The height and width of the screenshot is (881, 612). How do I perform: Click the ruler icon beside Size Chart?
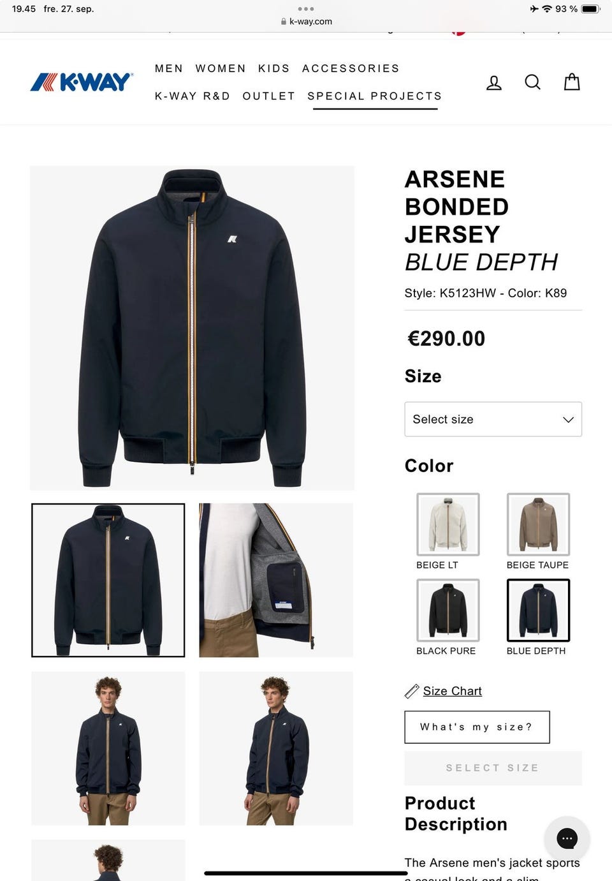pyautogui.click(x=412, y=691)
